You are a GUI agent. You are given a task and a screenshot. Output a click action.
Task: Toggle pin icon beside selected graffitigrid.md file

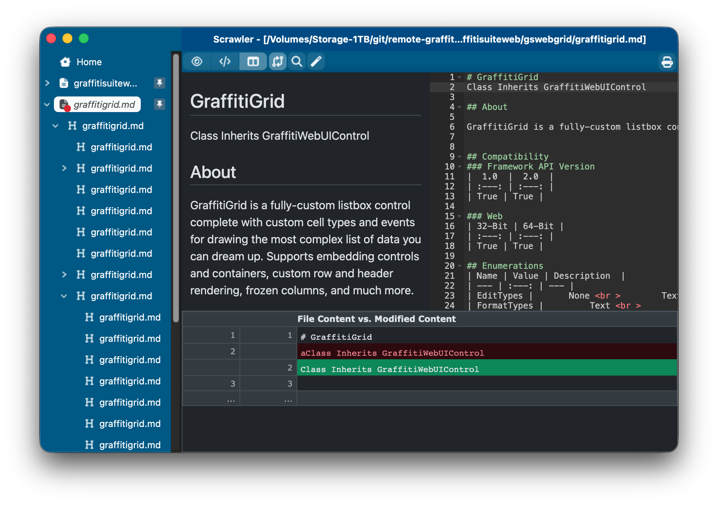pos(160,104)
